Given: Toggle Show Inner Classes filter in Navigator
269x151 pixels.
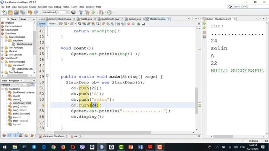Looking at the screenshot, I should tap(26, 135).
